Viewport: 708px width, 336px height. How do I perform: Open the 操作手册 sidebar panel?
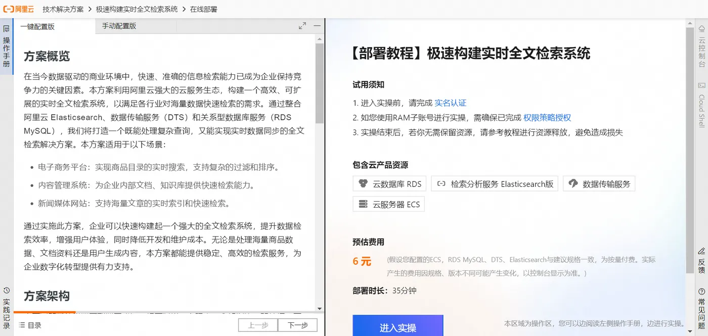coord(7,47)
